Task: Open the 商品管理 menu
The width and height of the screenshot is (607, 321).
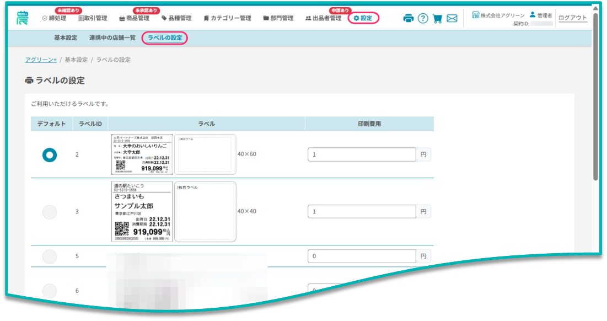Action: click(134, 18)
